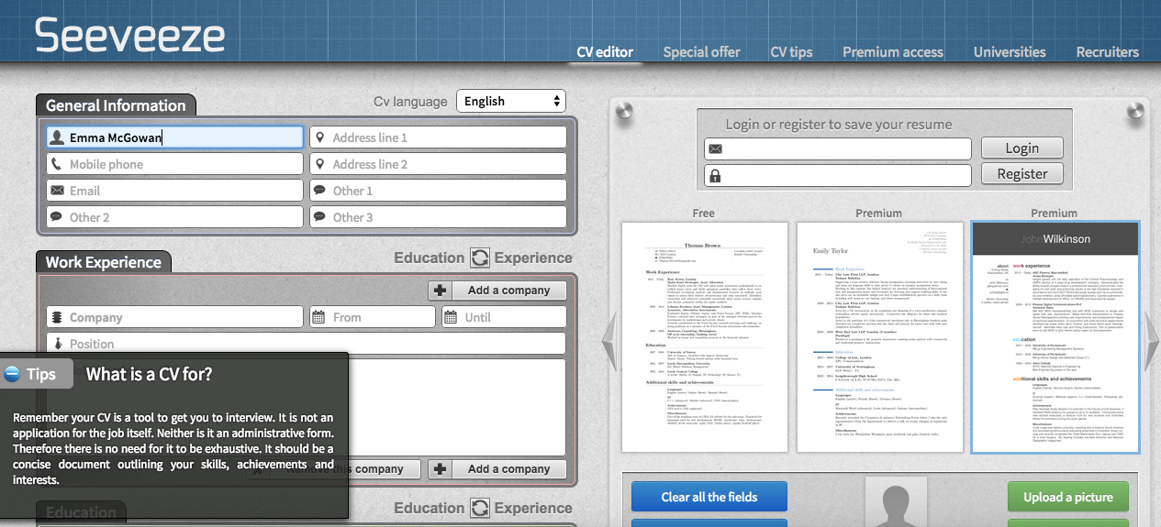Viewport: 1161px width, 527px height.
Task: Select the Premium Emily Taylor template
Action: coord(879,336)
